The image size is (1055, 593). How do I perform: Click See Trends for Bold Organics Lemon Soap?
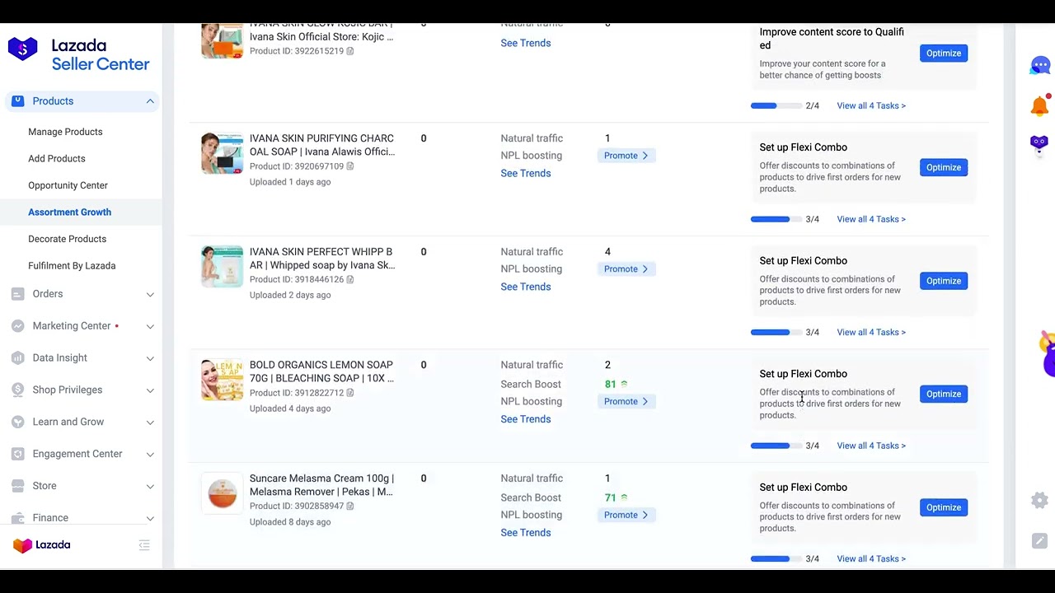(525, 419)
